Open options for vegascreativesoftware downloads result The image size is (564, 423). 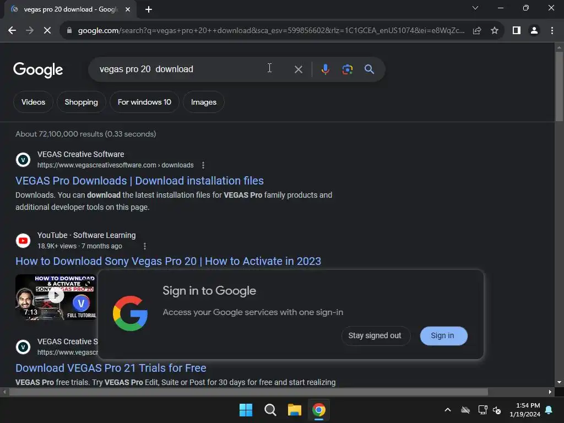click(x=203, y=165)
